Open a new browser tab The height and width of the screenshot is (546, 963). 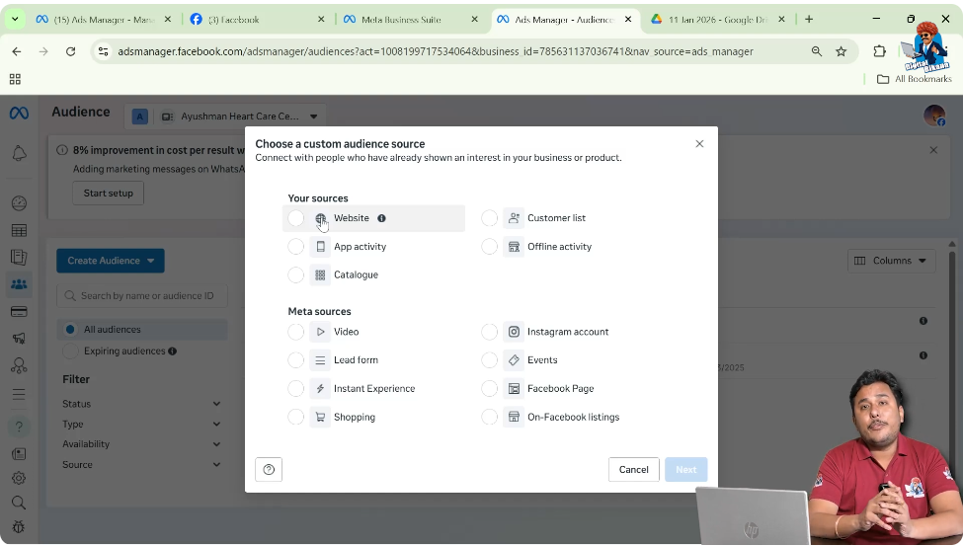[x=809, y=20]
